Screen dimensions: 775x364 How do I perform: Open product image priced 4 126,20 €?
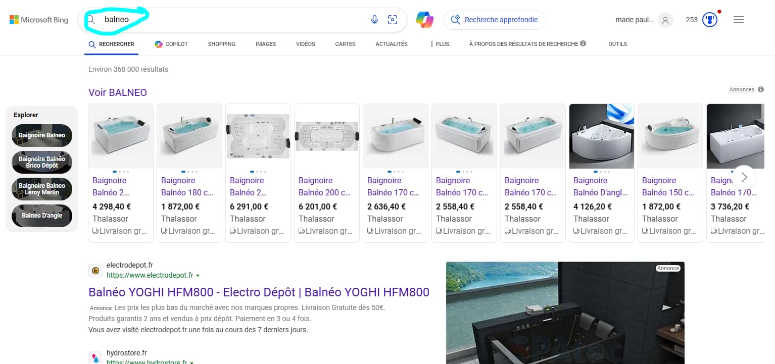tap(602, 136)
